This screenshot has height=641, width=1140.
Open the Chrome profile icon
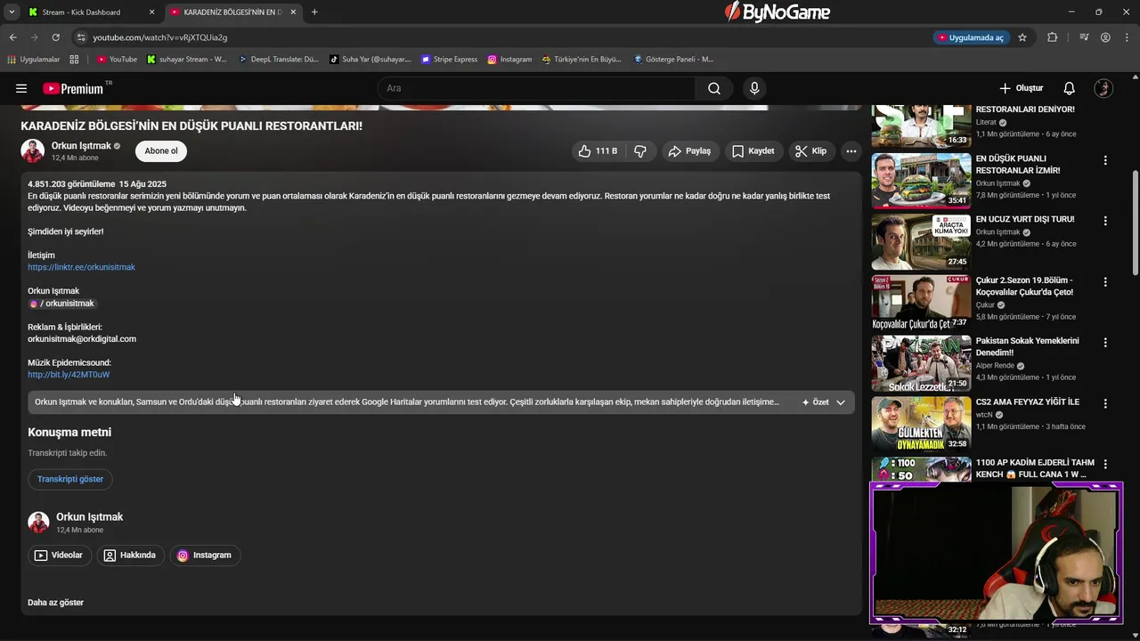(x=1105, y=37)
